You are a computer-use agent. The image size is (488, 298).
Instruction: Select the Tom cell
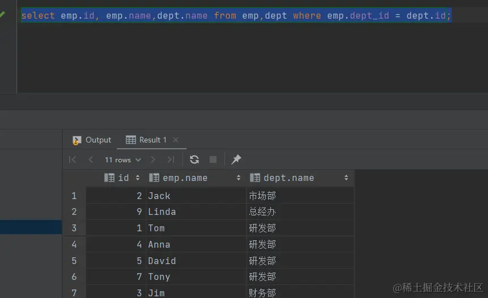coord(196,228)
